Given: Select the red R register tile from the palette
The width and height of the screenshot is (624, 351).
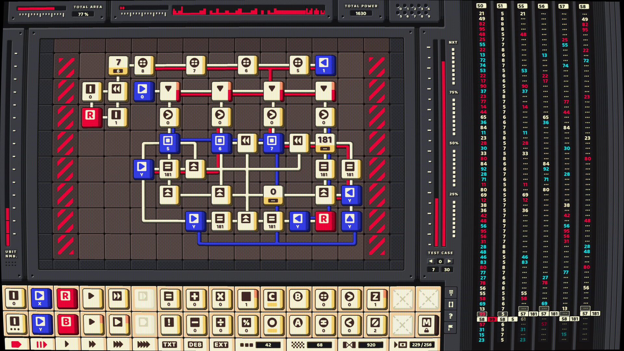Looking at the screenshot, I should pos(67,297).
